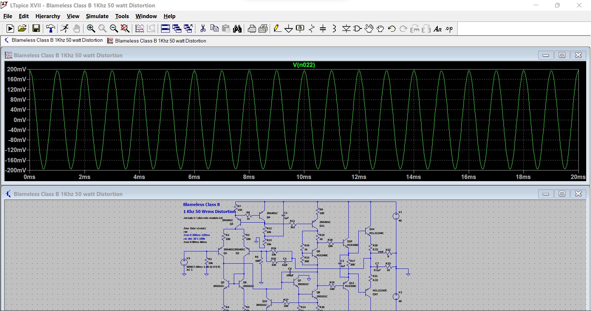Place an Inductor component

pos(334,28)
